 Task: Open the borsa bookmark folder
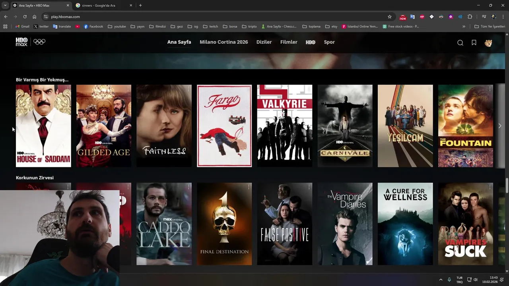(230, 27)
